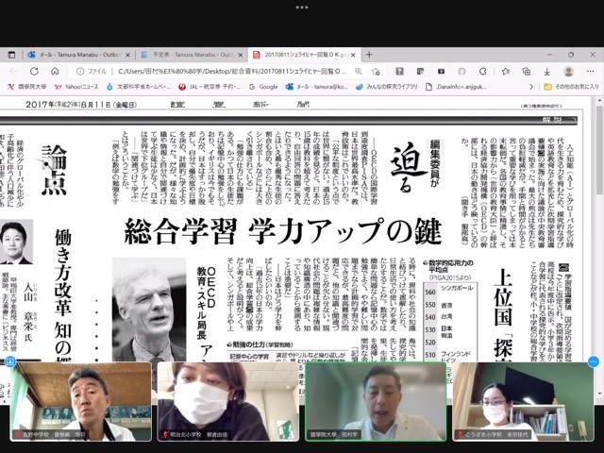The image size is (604, 453).
Task: Click the 総合学習 学力アップの鍵 headline
Action: (x=283, y=231)
